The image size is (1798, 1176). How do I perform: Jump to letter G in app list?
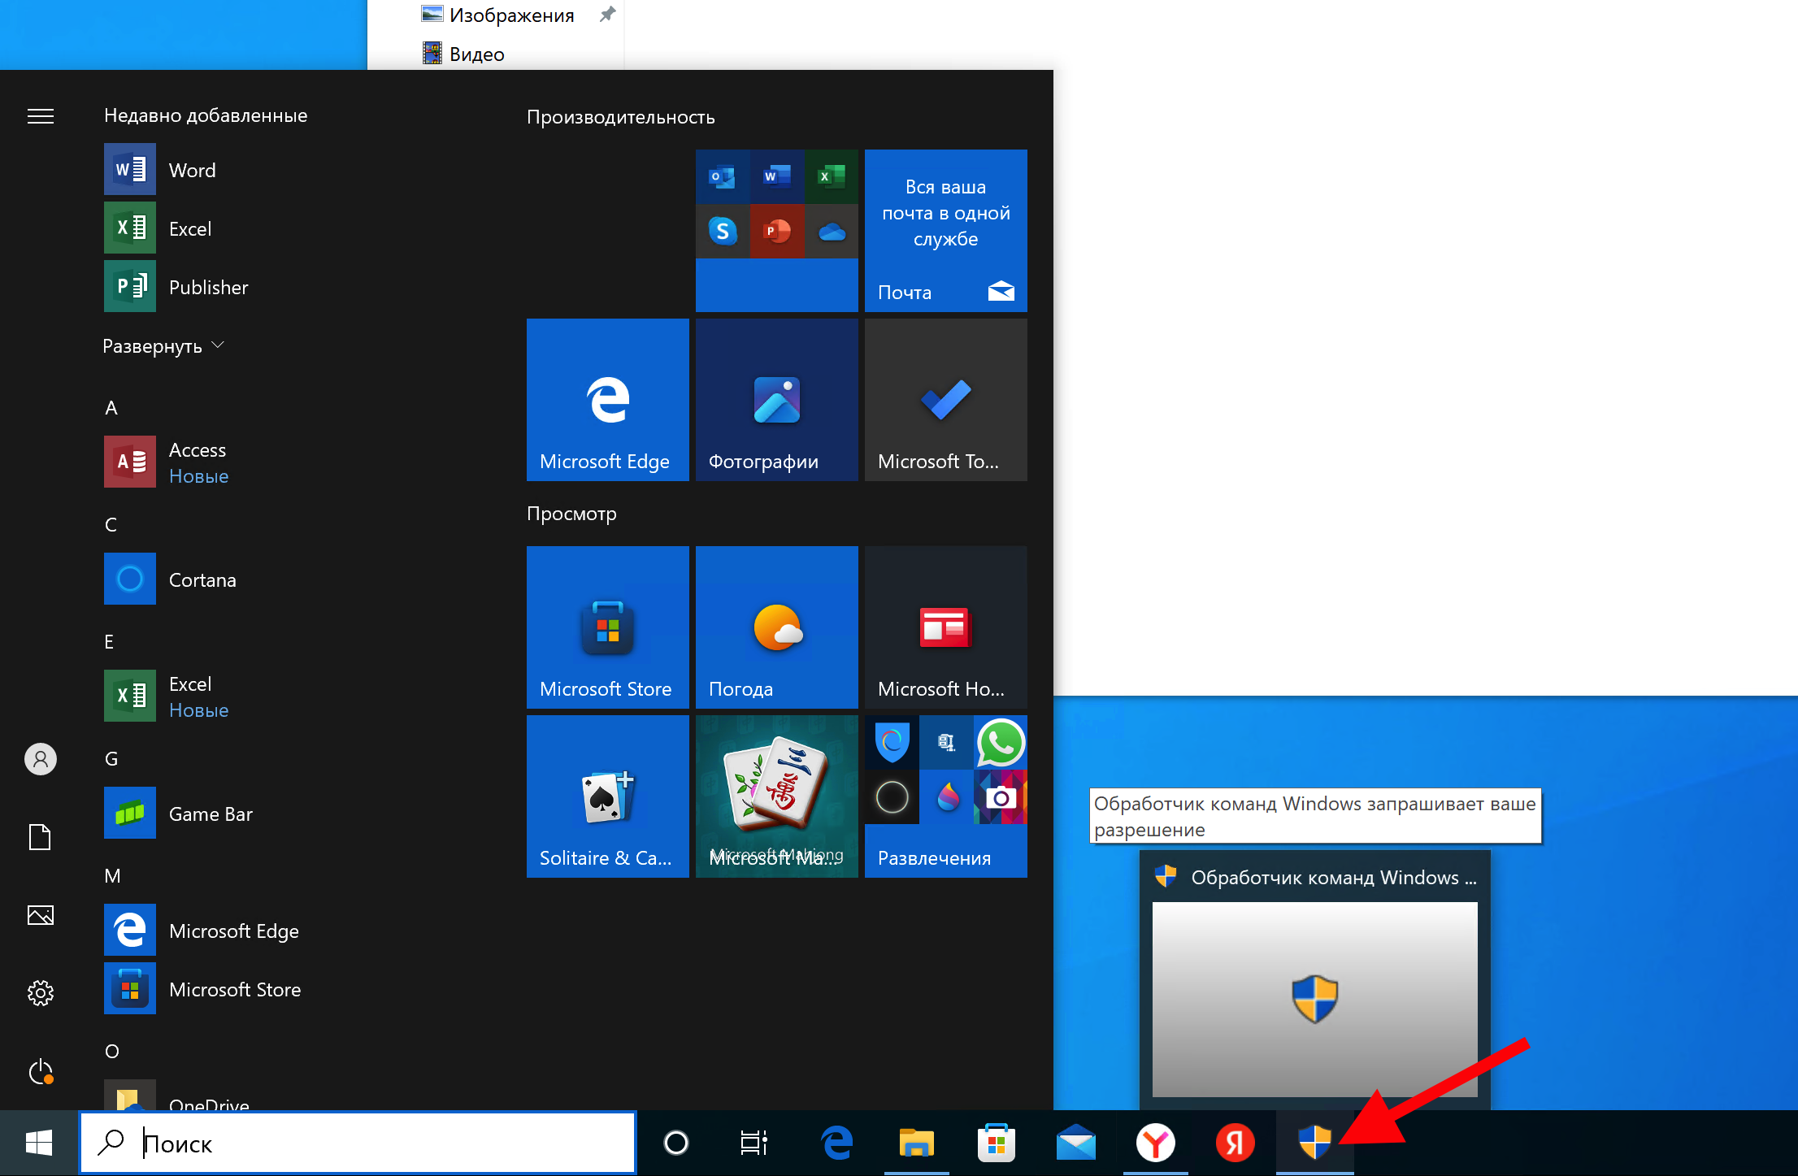[111, 759]
